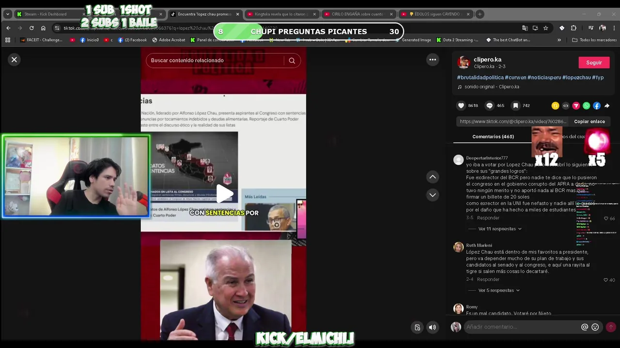
Task: Share video to WhatsApp
Action: [587, 105]
